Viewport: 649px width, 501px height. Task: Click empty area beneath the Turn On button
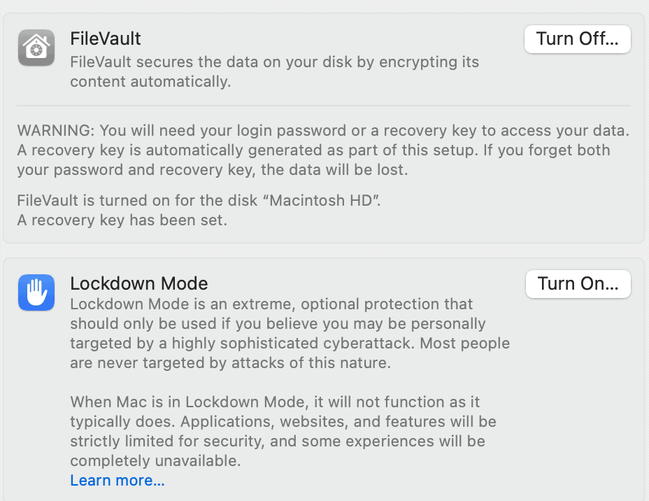pyautogui.click(x=578, y=373)
